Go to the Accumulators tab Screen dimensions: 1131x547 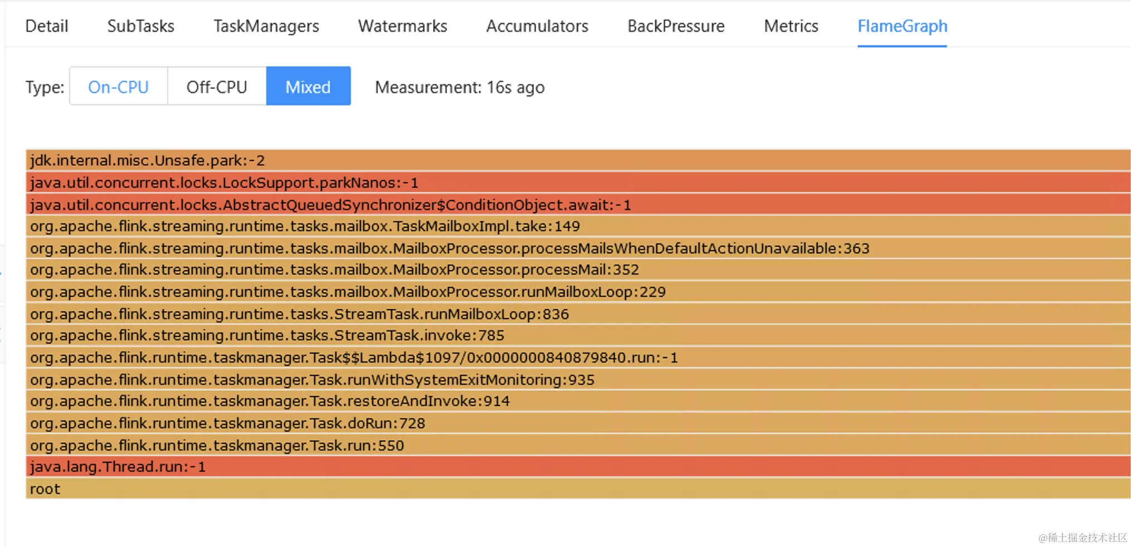point(537,26)
